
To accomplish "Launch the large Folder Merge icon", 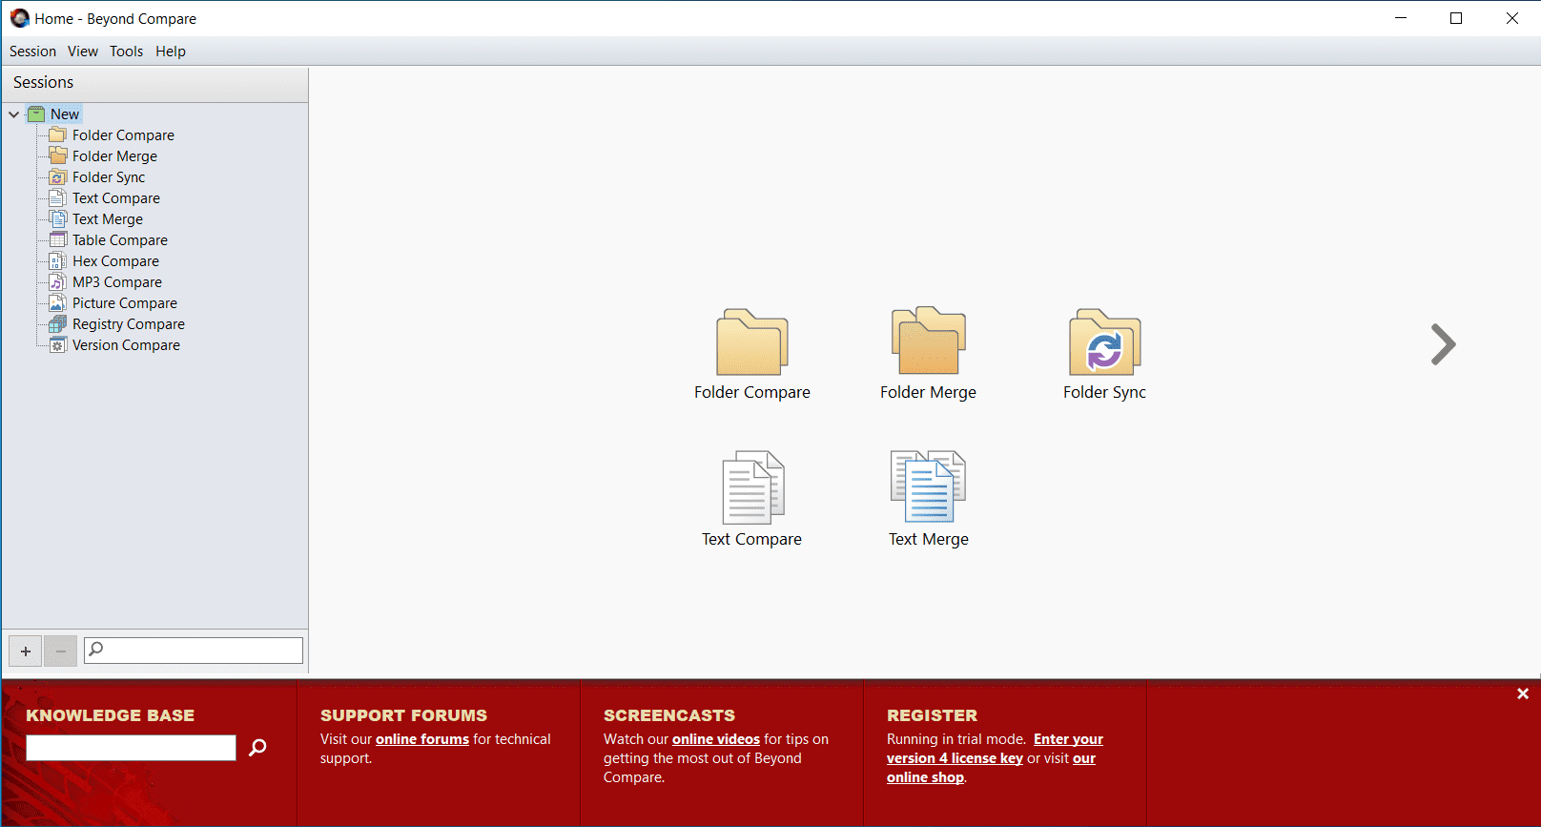I will pyautogui.click(x=929, y=341).
